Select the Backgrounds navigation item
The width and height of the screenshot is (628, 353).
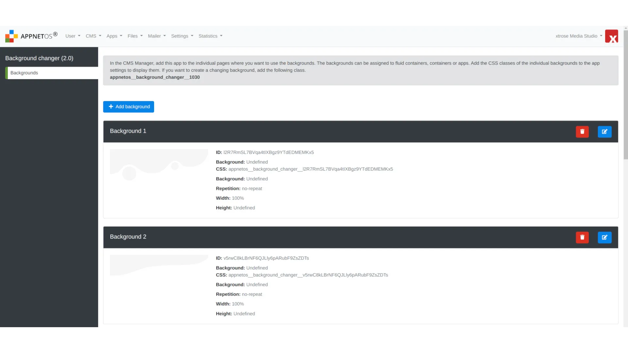(49, 73)
